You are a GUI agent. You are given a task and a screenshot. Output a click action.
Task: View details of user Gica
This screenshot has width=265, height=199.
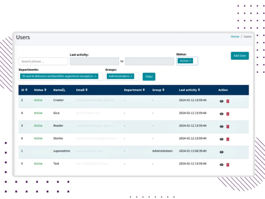tap(221, 114)
